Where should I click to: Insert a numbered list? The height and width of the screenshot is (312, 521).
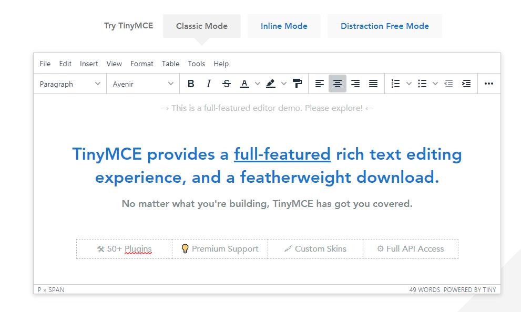tap(396, 84)
